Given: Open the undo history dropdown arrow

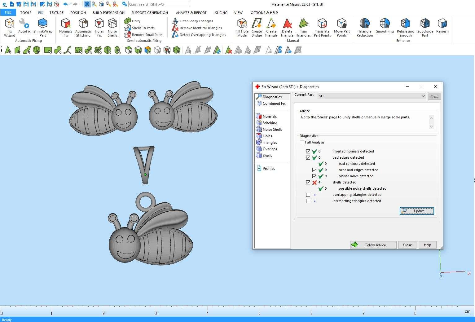Looking at the screenshot, I should (70, 4).
